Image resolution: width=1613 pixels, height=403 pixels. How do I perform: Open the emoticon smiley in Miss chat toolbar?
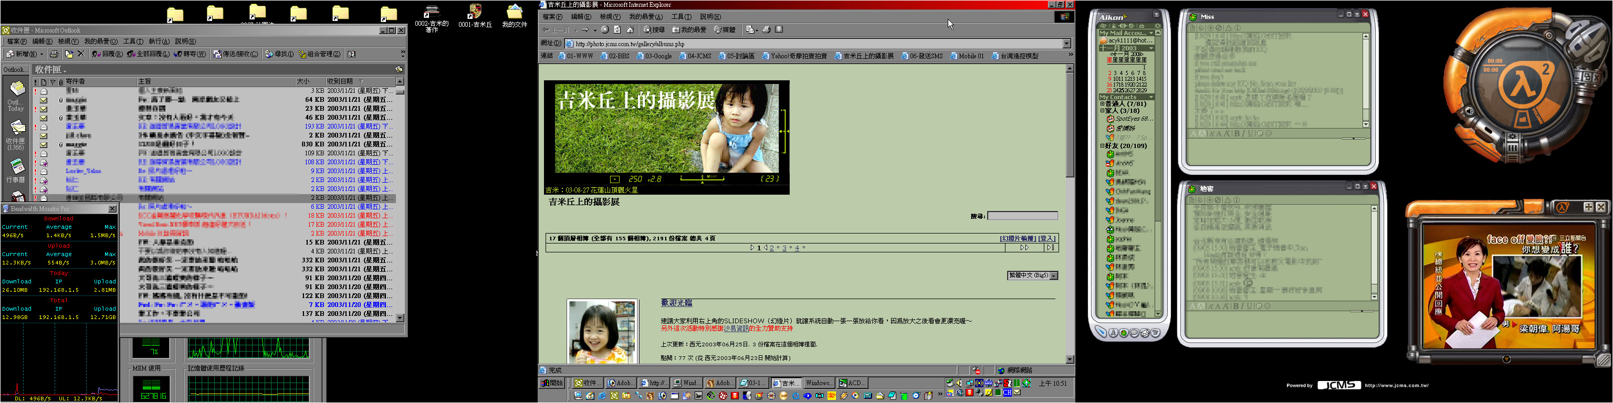click(1268, 133)
